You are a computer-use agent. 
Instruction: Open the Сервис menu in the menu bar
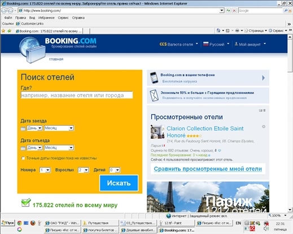coord(63,17)
